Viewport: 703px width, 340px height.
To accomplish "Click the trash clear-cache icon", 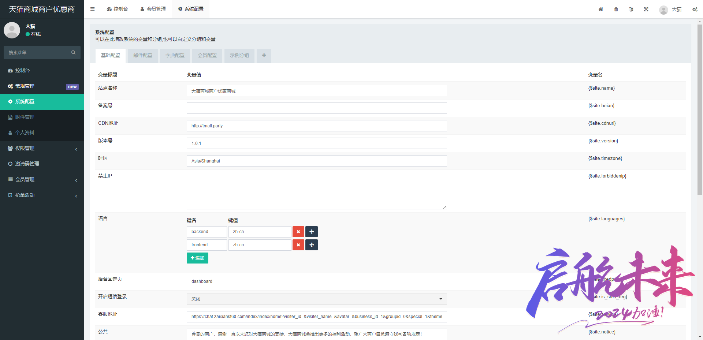I will [616, 9].
